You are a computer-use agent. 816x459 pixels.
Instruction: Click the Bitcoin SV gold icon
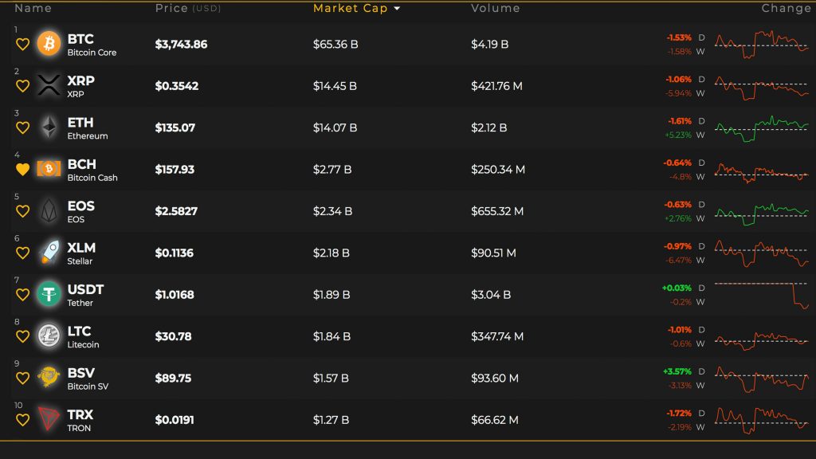click(x=49, y=377)
